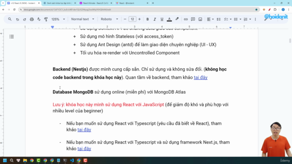Add a comment from the toolbar

(193, 19)
